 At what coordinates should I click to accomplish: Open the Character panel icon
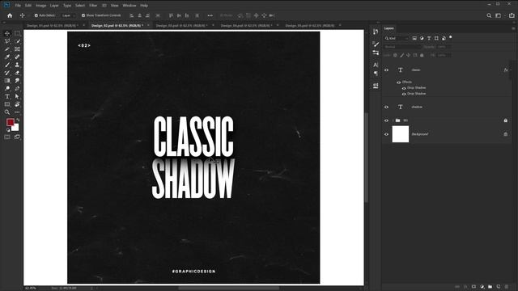point(376,65)
